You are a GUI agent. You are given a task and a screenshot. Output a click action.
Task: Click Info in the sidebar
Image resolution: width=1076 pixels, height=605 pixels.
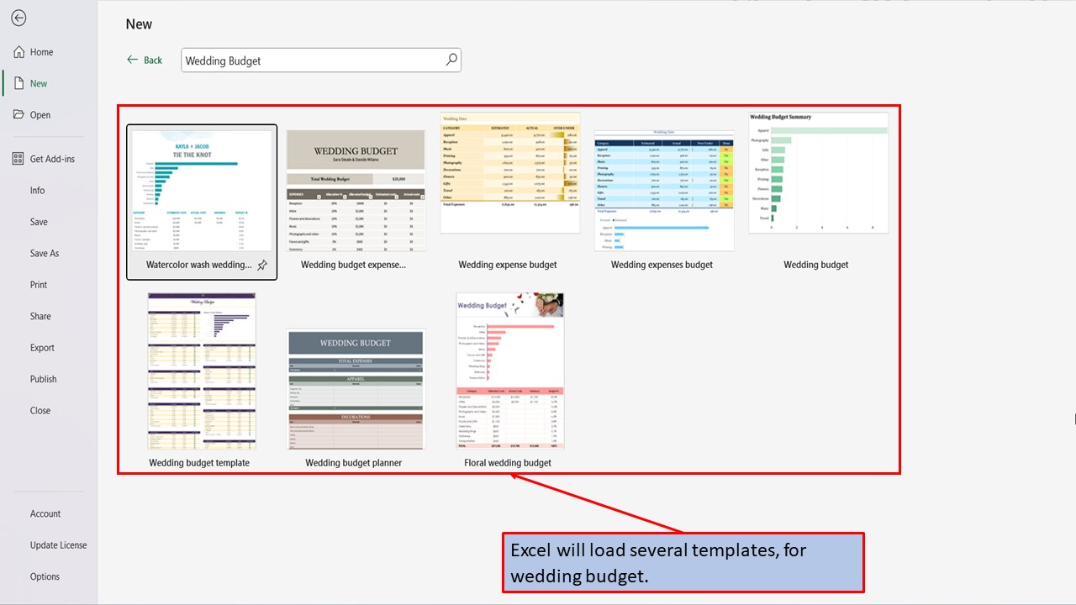pos(37,190)
